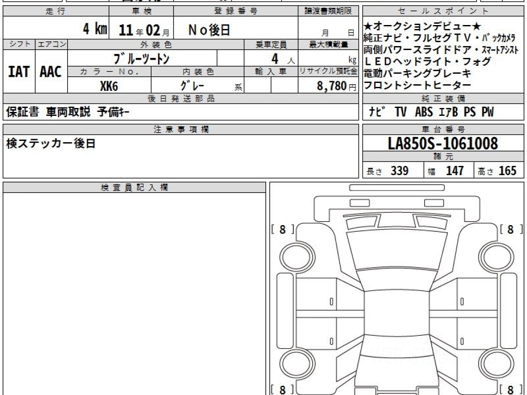Select the 電動パーキングブレーキ line
Screen dimensions: 527x395
coord(418,73)
